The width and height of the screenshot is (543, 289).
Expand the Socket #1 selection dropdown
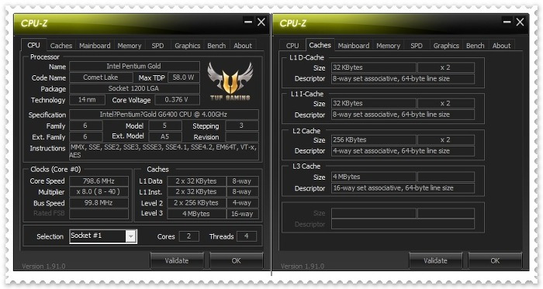[130, 236]
